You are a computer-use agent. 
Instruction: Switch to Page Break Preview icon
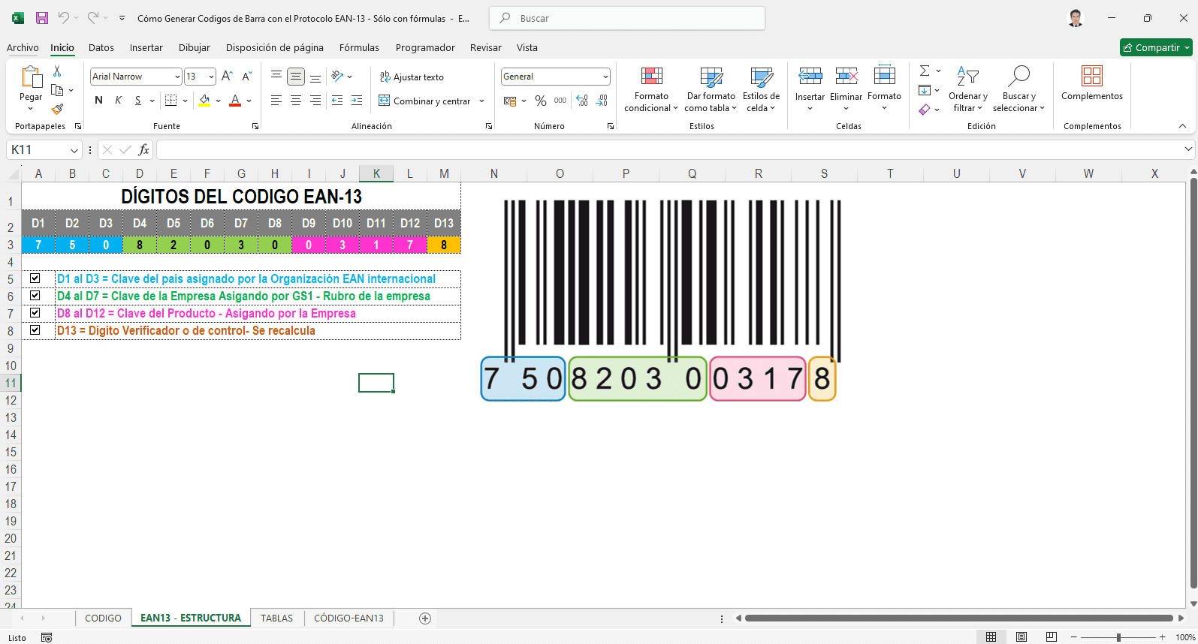1052,637
